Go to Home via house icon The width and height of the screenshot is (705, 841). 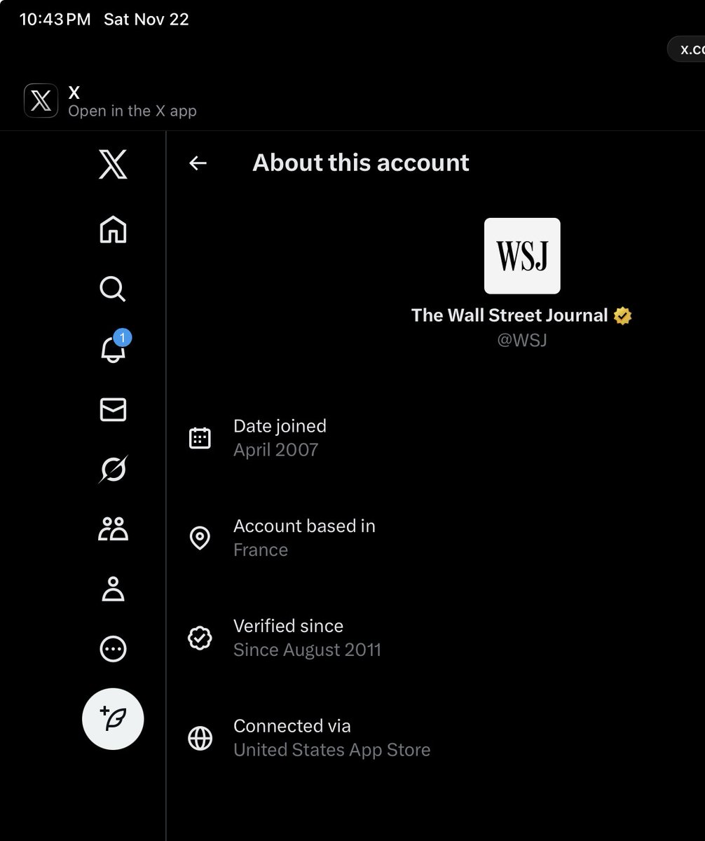click(x=113, y=229)
